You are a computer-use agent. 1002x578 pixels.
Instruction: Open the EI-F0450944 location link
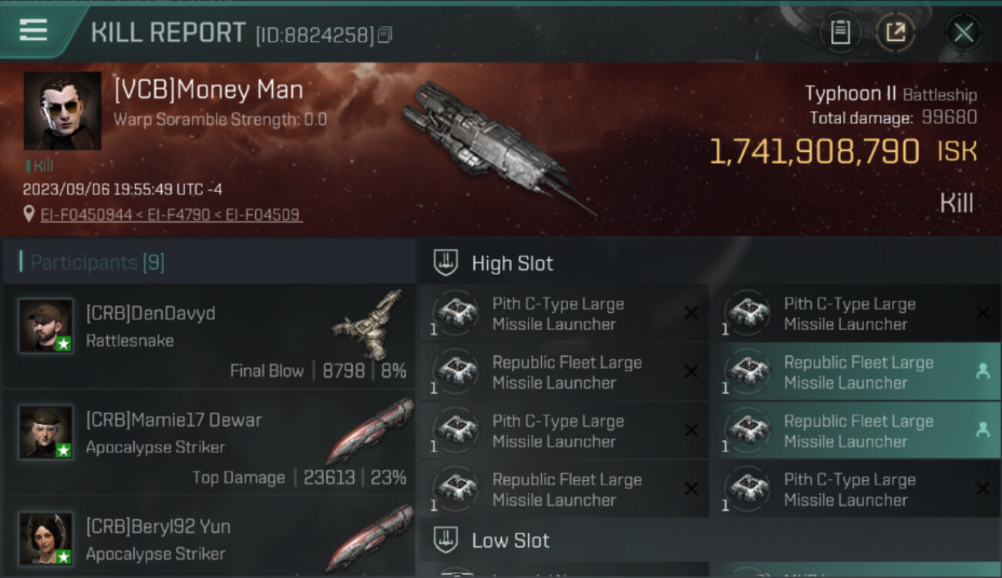(86, 214)
